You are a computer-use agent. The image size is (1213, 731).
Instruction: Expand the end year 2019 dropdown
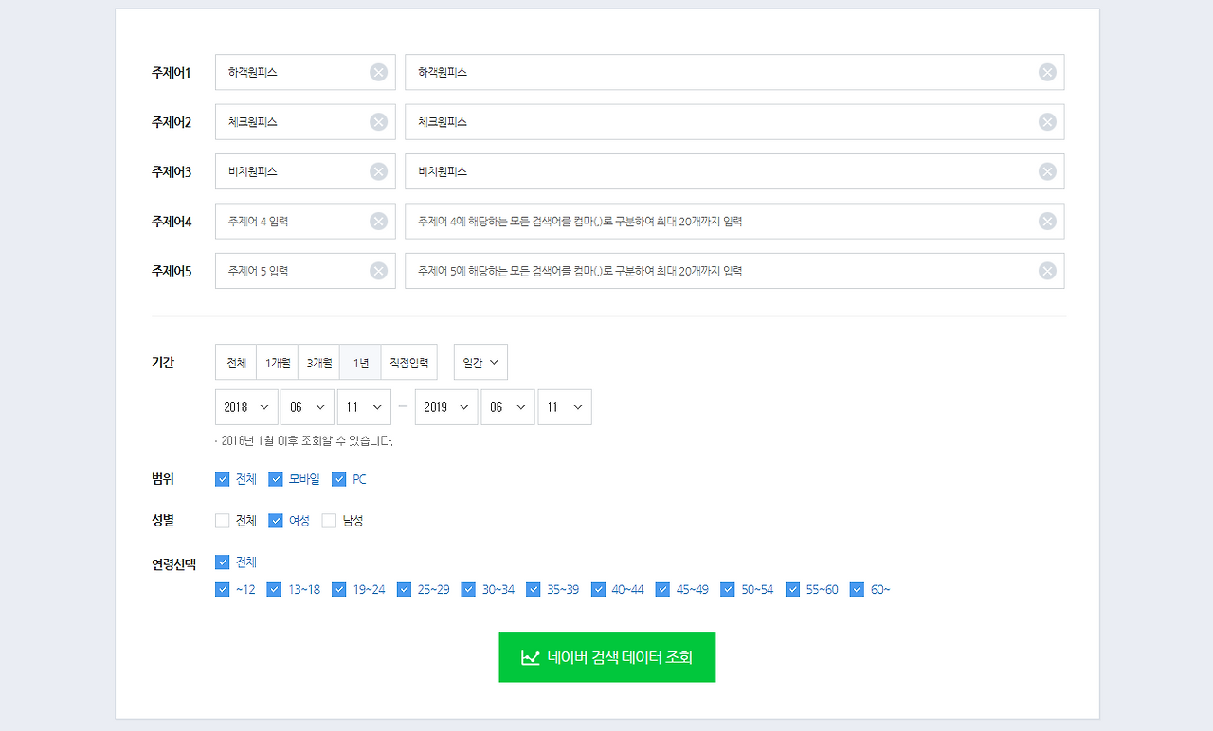tap(446, 407)
